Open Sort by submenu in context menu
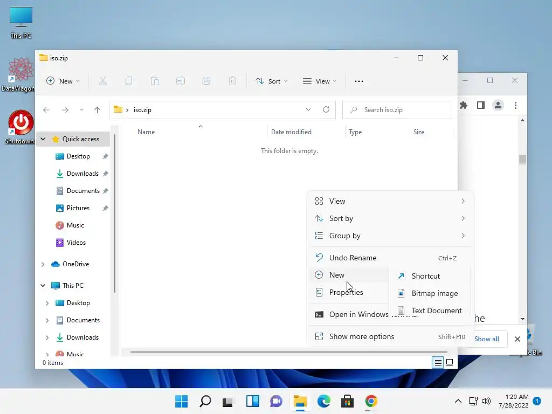552x414 pixels. coord(390,218)
